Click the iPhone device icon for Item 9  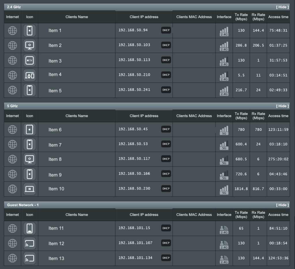pos(30,174)
